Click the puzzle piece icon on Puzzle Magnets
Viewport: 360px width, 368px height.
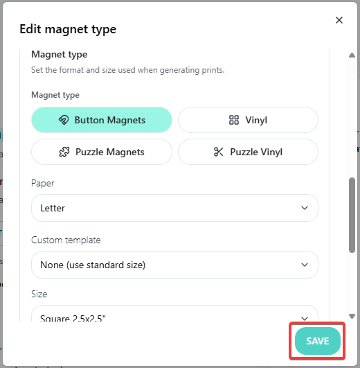[64, 152]
